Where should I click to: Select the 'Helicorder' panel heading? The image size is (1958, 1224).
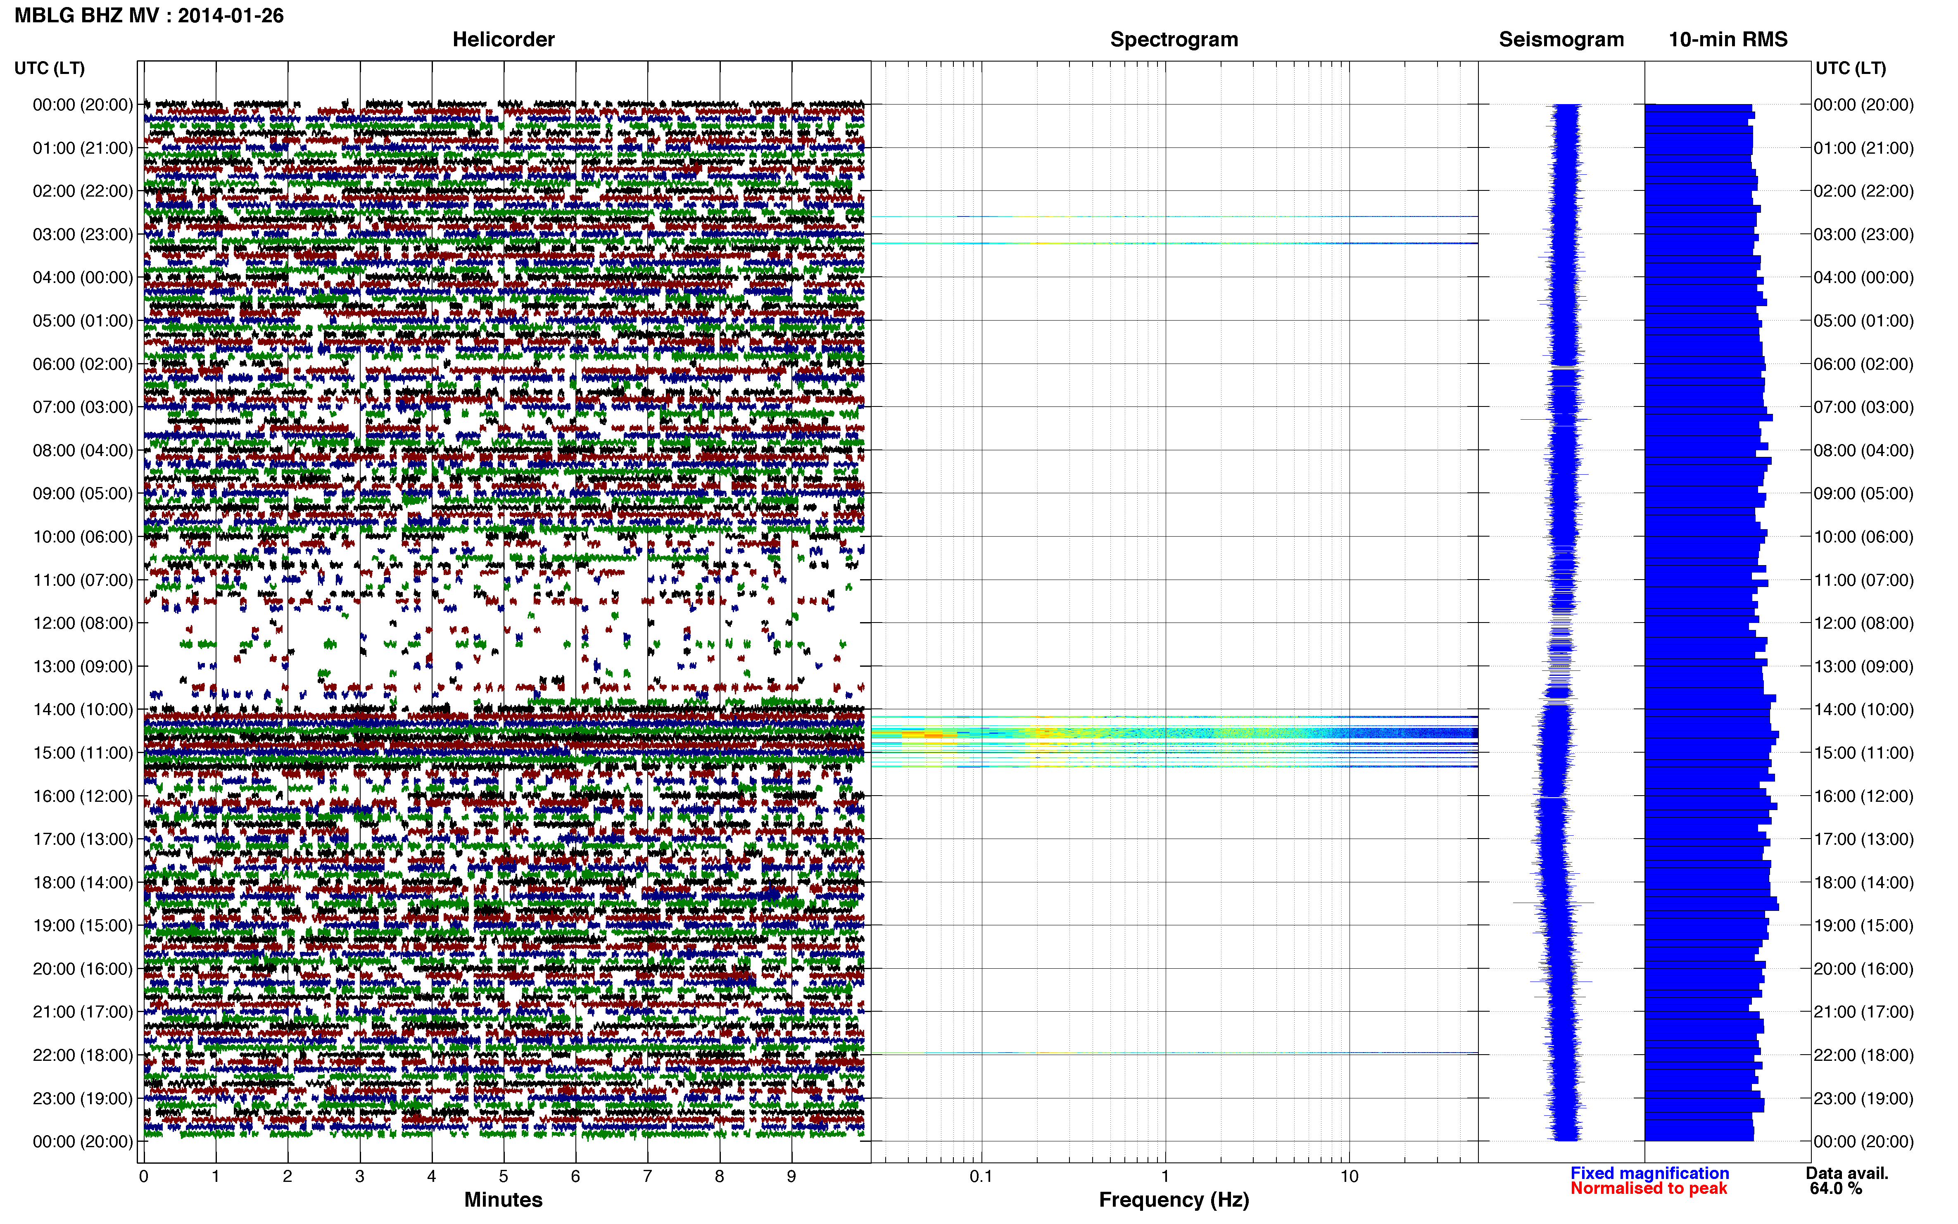(x=504, y=40)
